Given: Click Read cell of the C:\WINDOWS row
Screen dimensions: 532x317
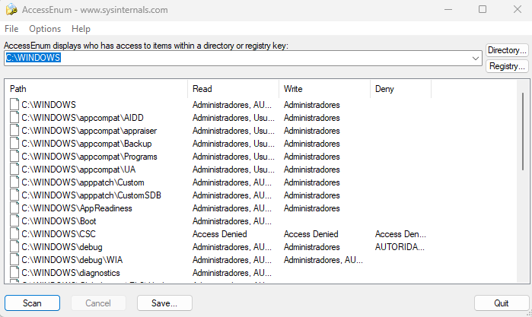Looking at the screenshot, I should coord(232,105).
